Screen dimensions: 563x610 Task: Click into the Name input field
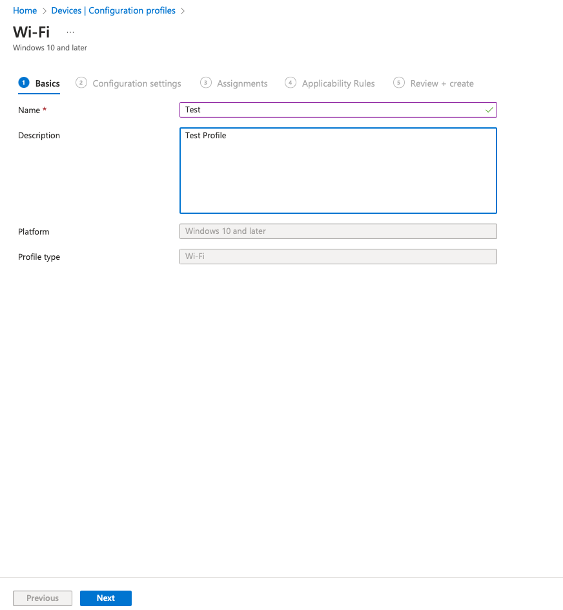338,110
